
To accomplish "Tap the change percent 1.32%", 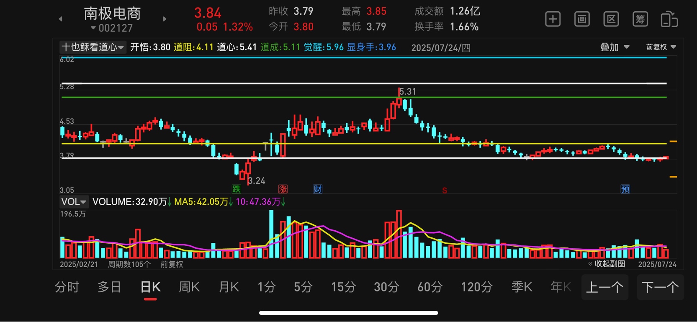I will coord(238,27).
